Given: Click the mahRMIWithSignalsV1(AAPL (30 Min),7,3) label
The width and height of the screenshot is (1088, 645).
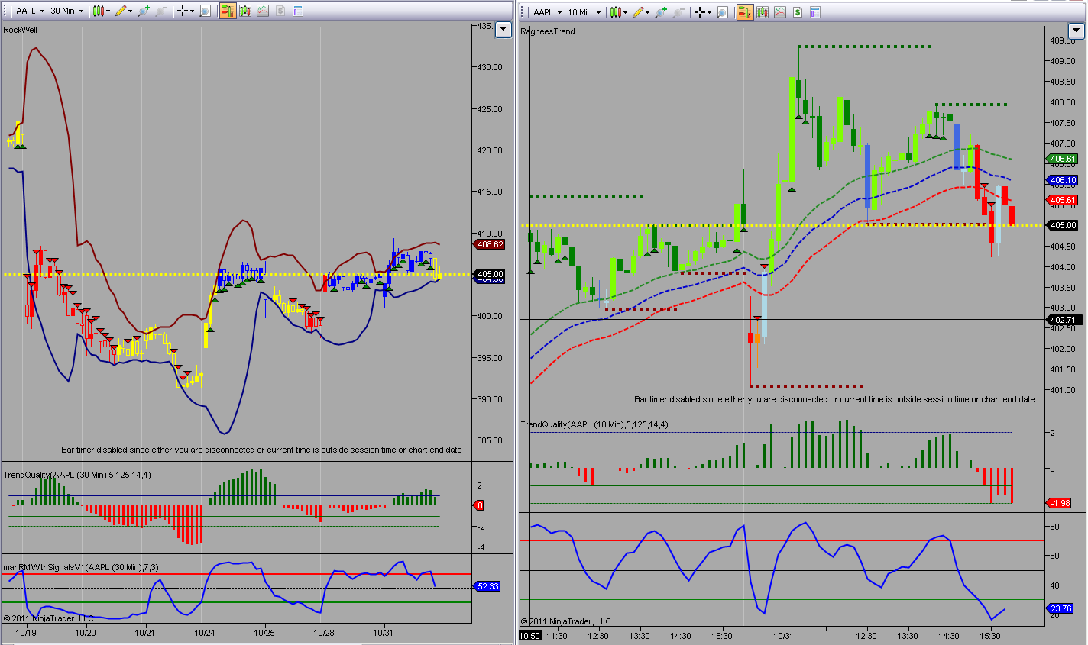Looking at the screenshot, I should tap(81, 567).
